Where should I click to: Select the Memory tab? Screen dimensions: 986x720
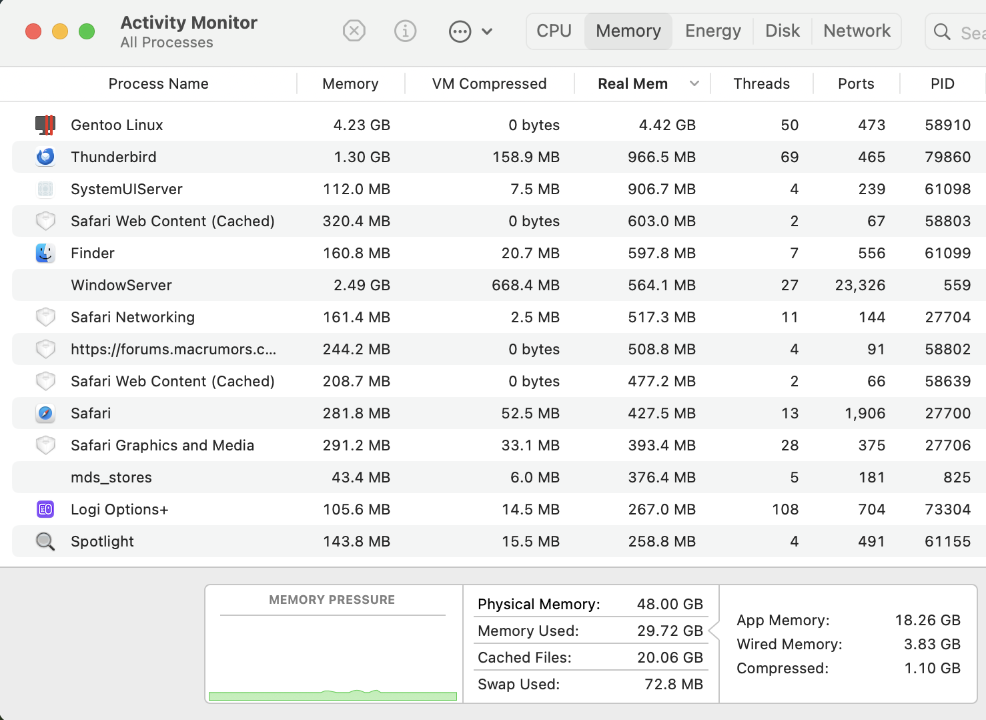point(628,31)
